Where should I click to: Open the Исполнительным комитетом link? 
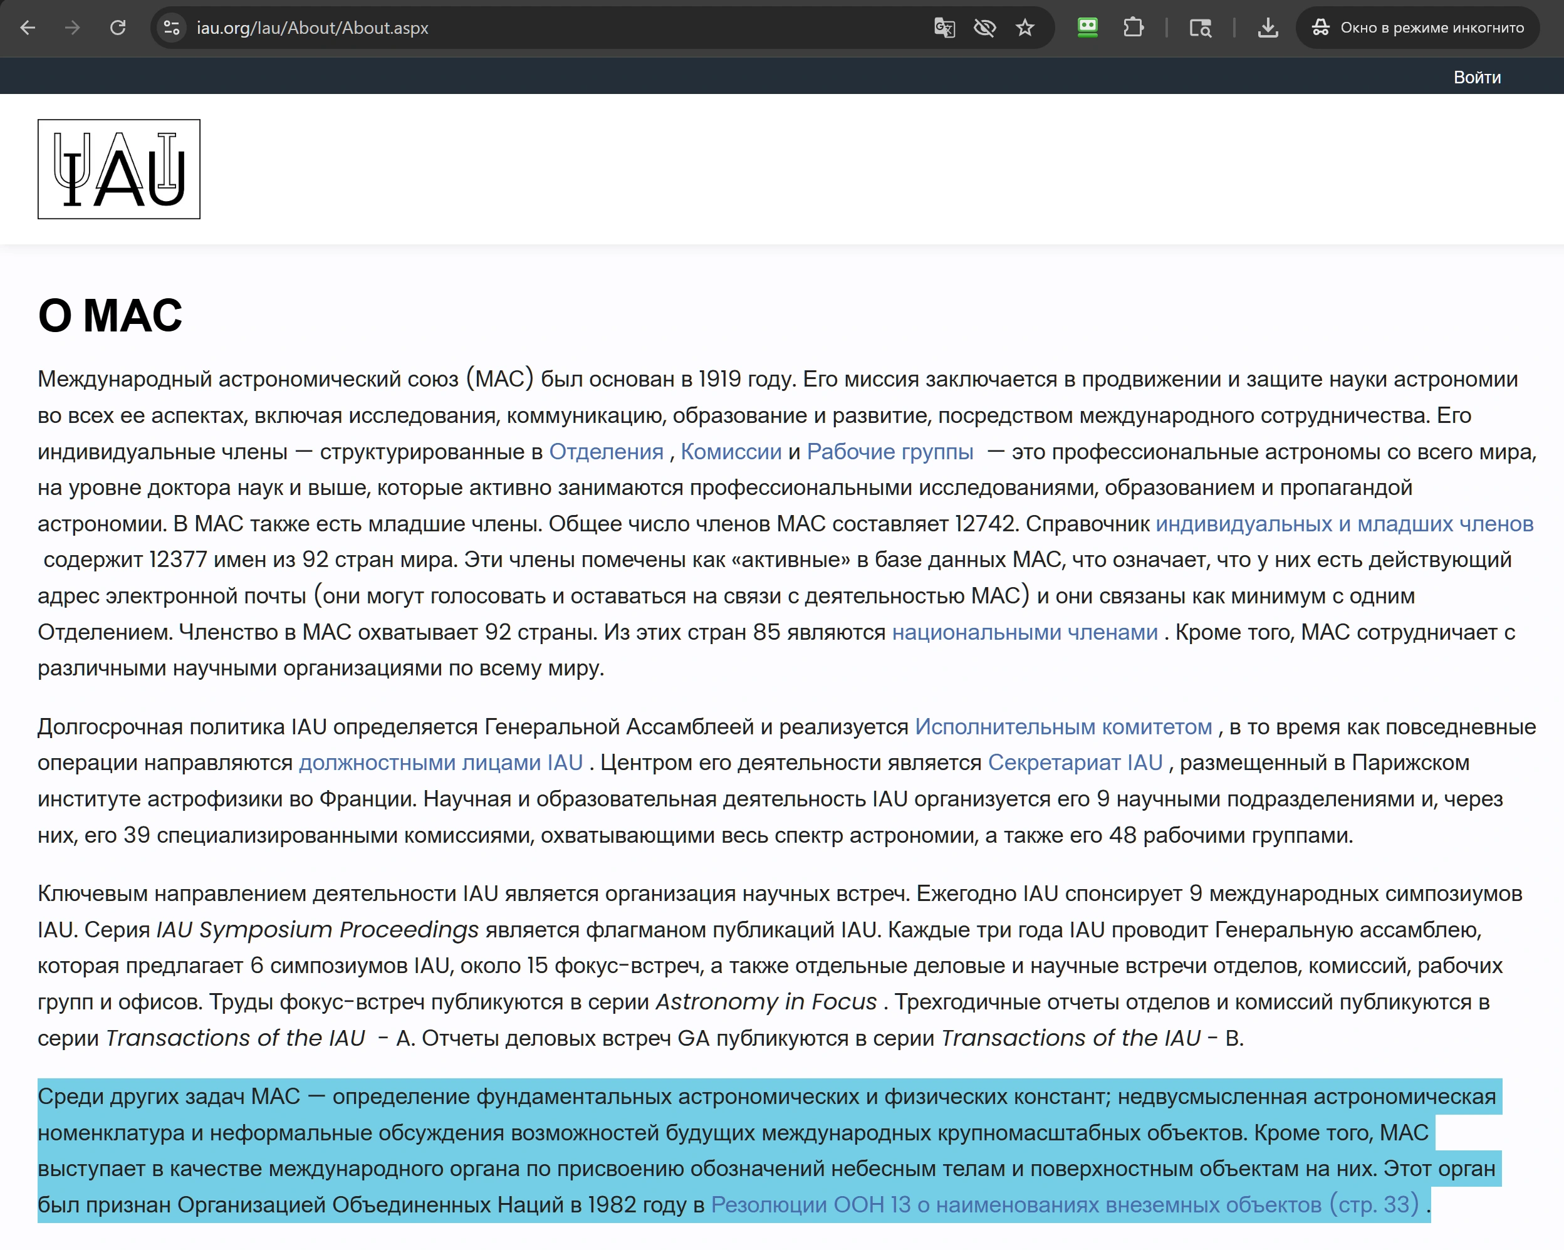[x=1063, y=726]
